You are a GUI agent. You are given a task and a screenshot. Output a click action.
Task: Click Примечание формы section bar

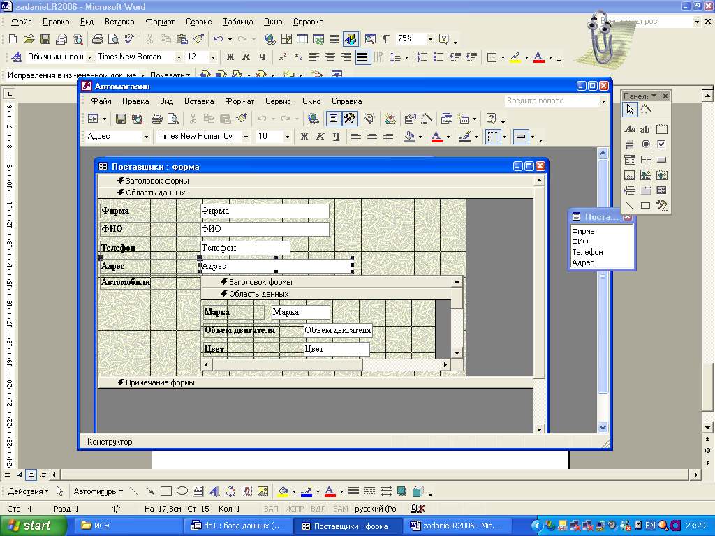point(316,382)
